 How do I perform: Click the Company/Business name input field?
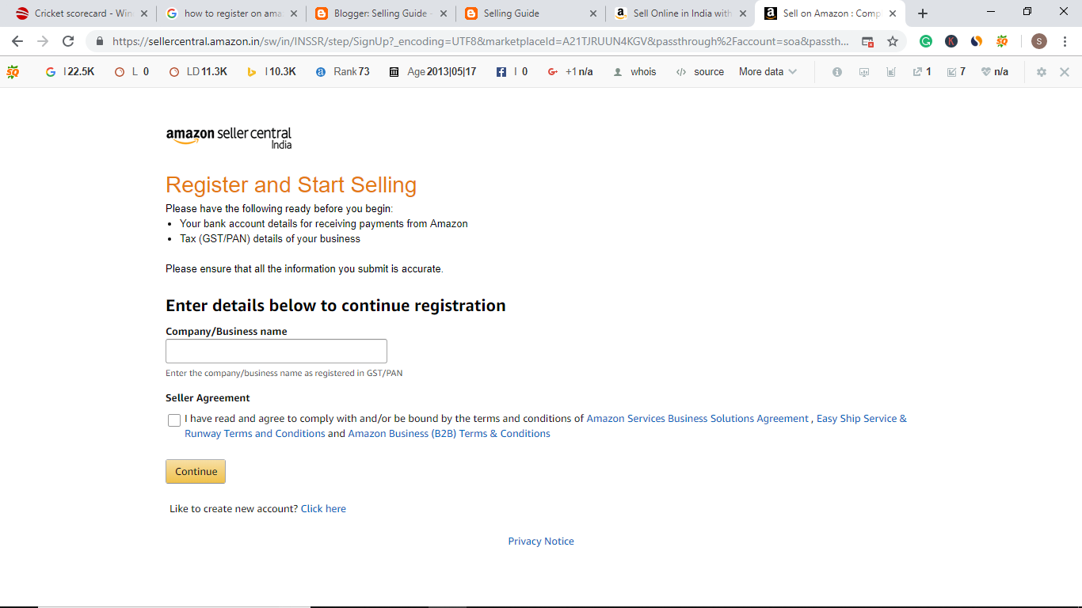[x=276, y=351]
